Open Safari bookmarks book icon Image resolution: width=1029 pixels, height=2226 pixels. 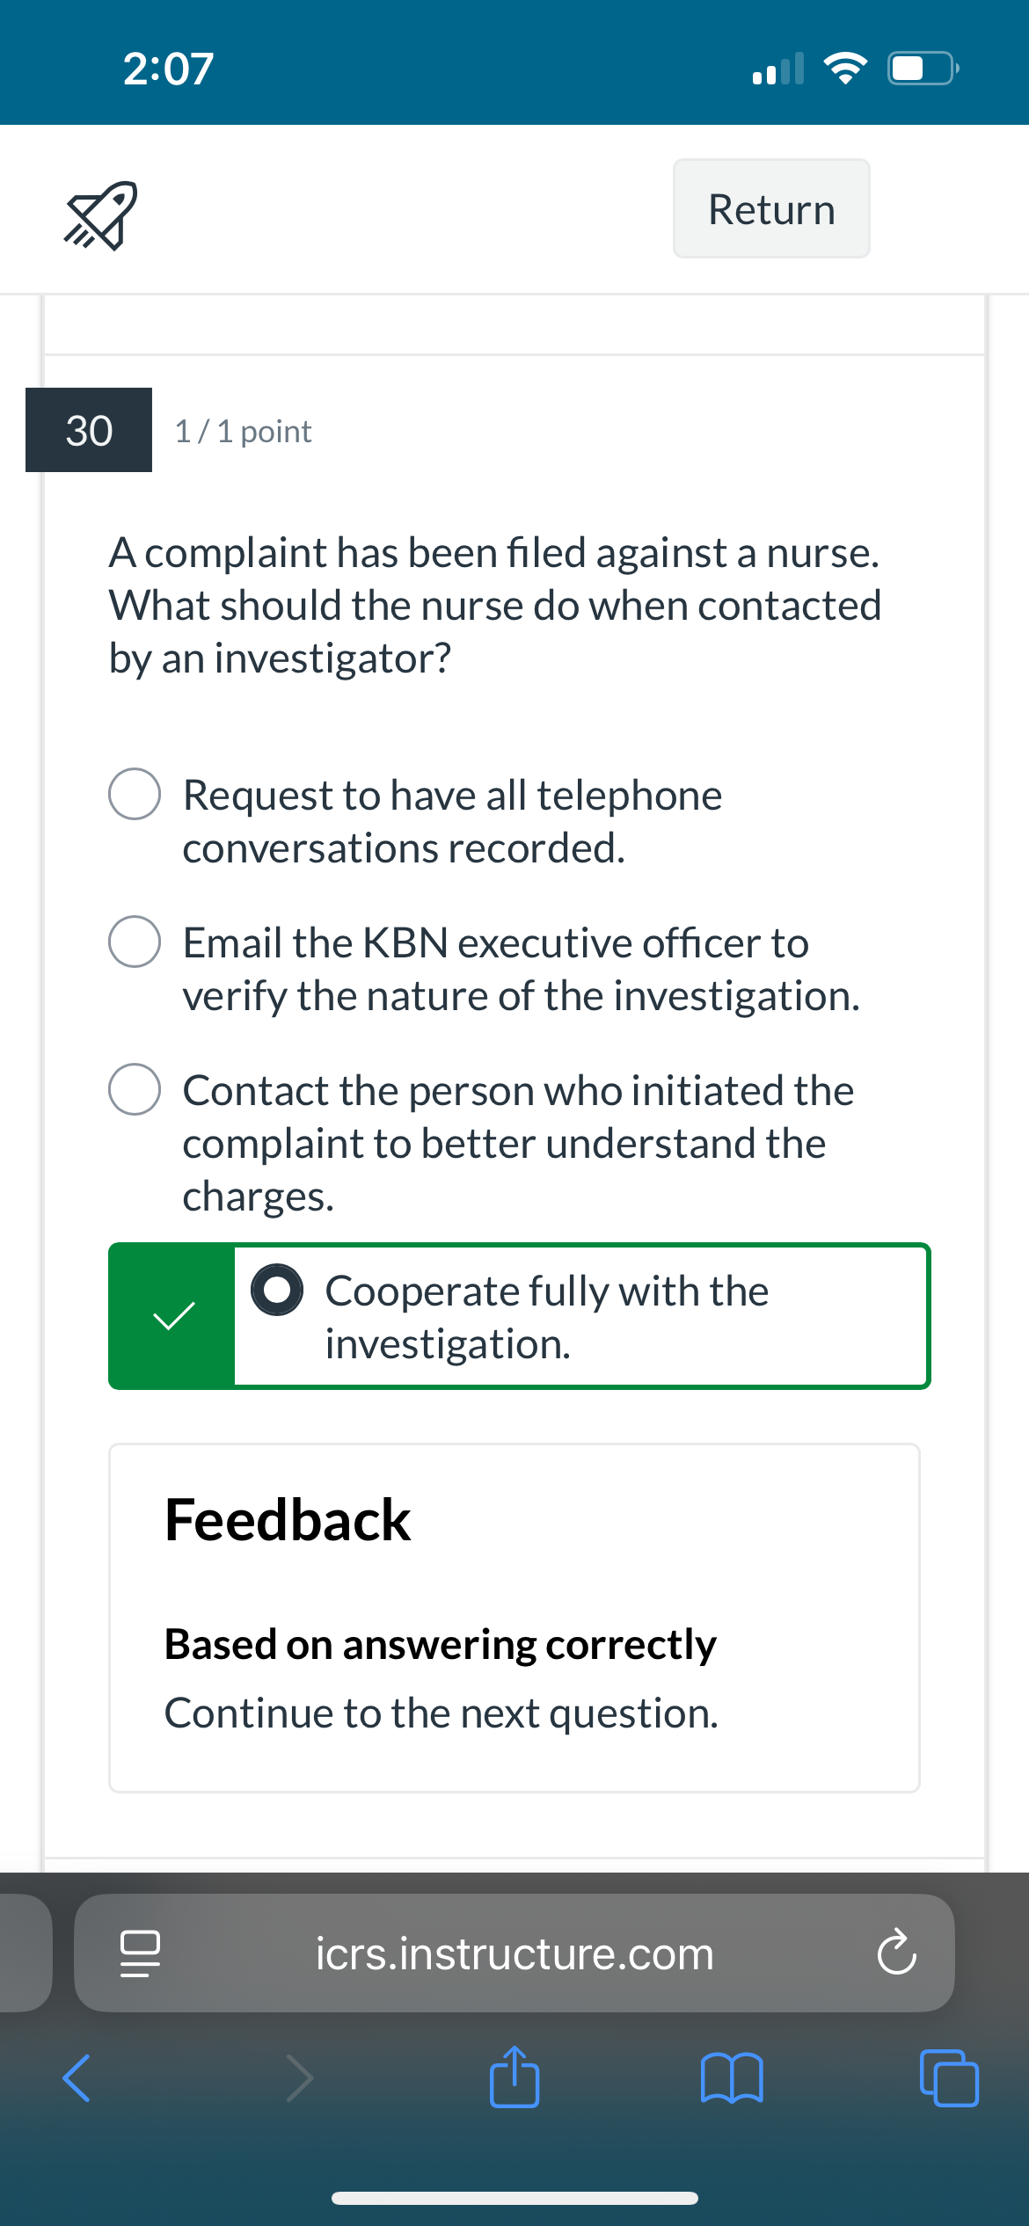[732, 2078]
